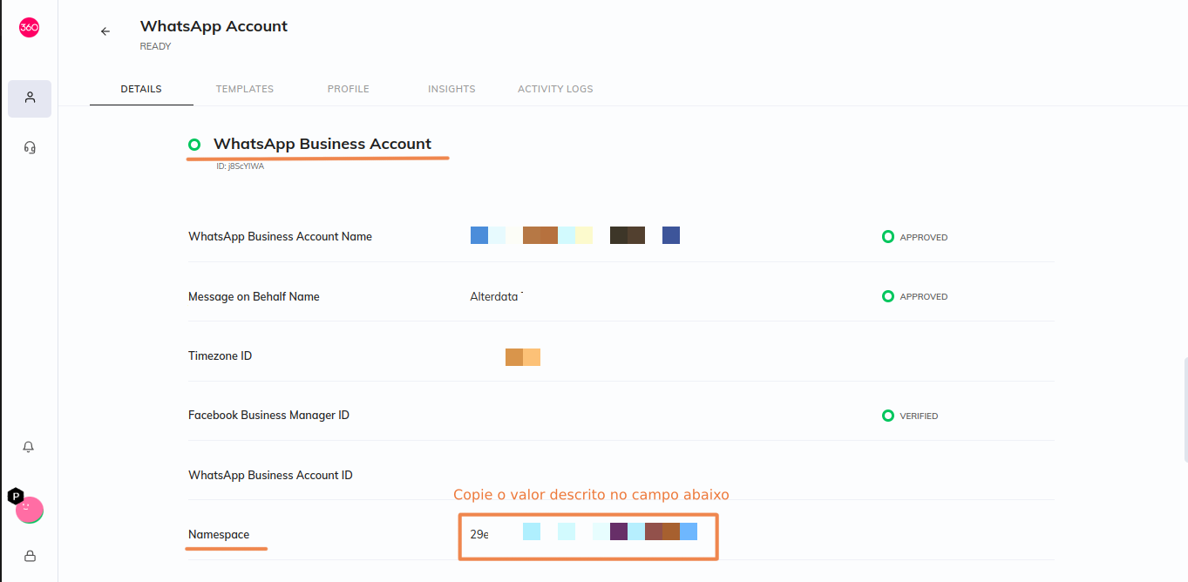Image resolution: width=1188 pixels, height=582 pixels.
Task: Open the notifications bell icon
Action: coord(29,447)
